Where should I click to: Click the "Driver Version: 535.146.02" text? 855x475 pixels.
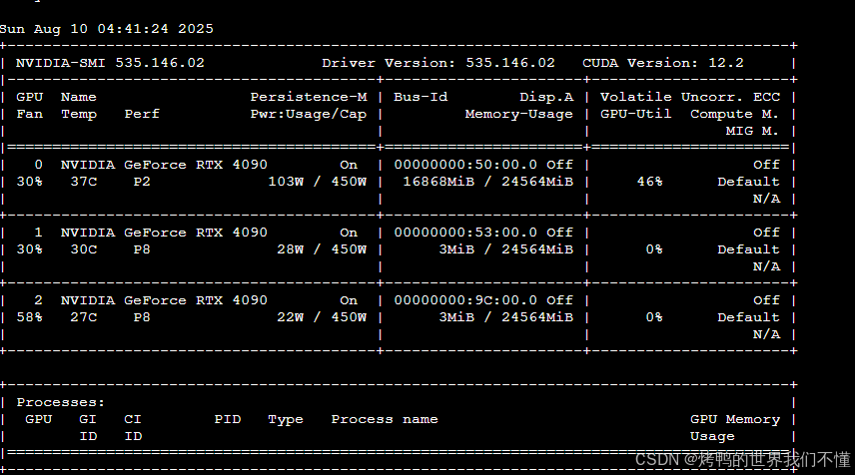(x=438, y=63)
